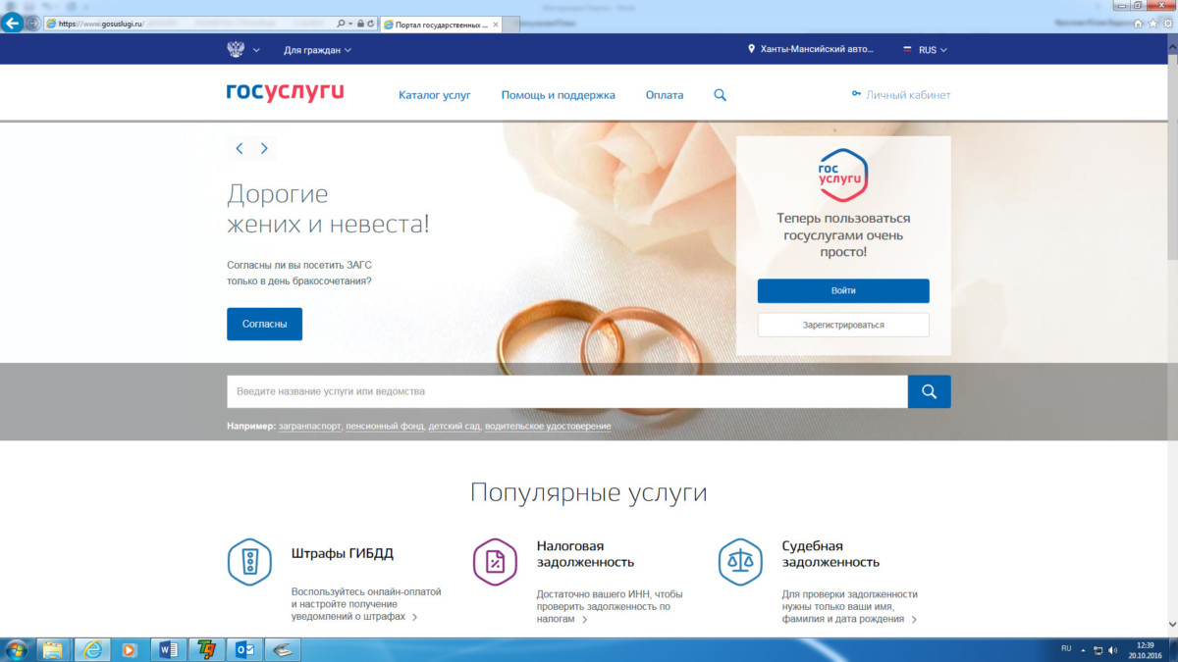
Task: Open the Штрафы ГИБДД service title
Action: (x=343, y=554)
